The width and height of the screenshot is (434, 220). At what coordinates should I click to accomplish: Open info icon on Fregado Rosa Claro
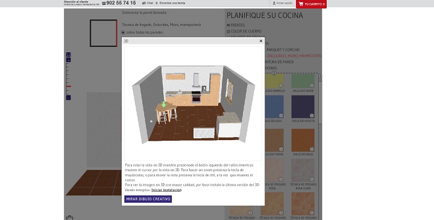point(312,179)
